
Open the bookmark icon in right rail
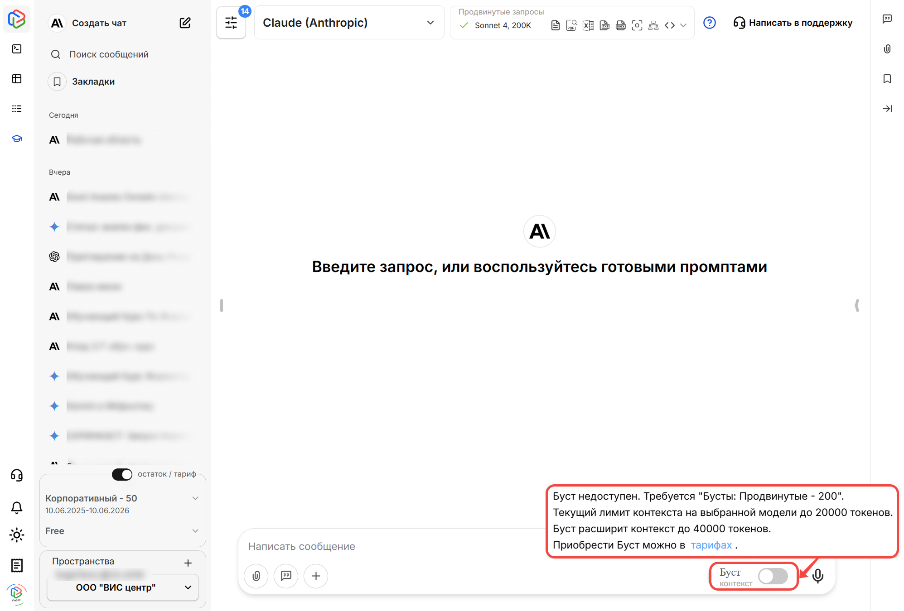pos(887,79)
